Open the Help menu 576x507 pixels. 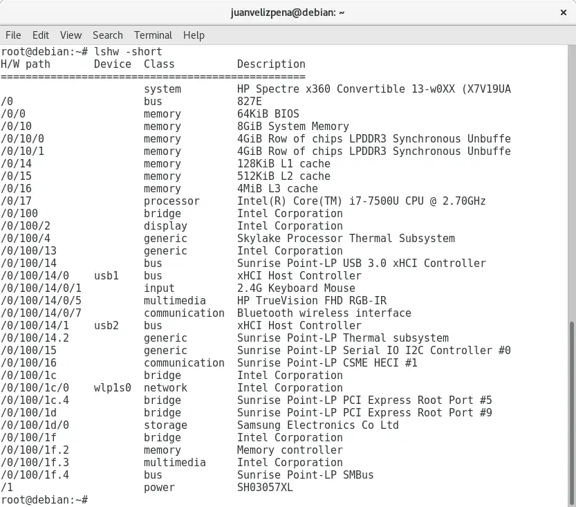[x=194, y=35]
